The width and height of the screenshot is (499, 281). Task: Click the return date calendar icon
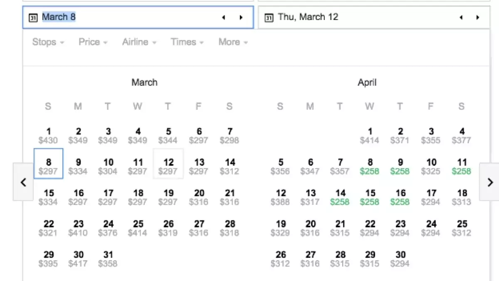coord(269,17)
